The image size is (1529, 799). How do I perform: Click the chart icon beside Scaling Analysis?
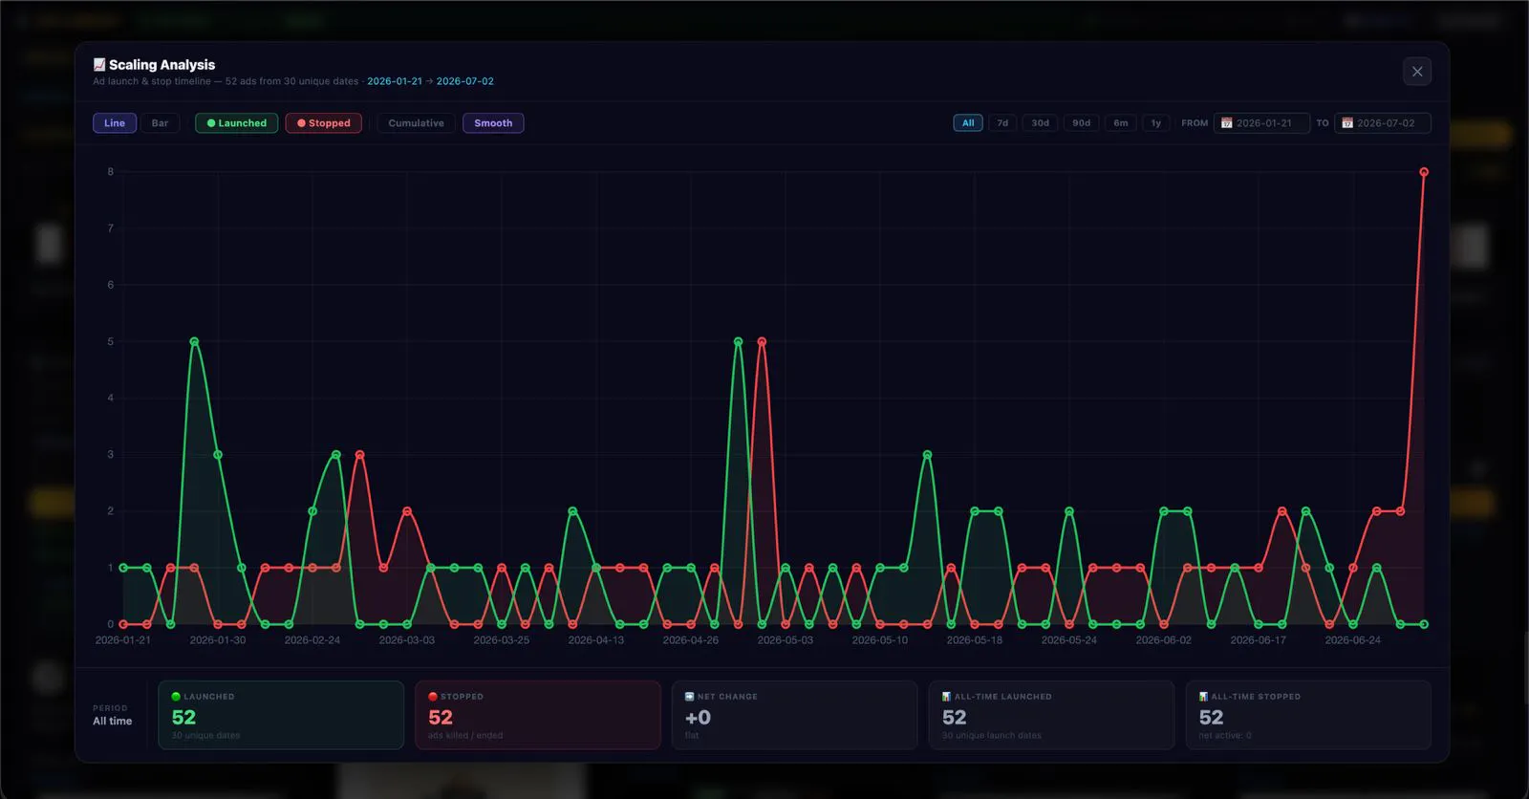[99, 64]
